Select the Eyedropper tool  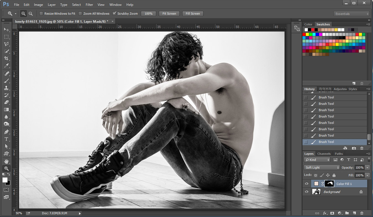point(6,66)
